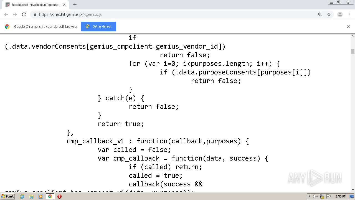Open the red security taskbar icon
This screenshot has height=200, width=355.
pyautogui.click(x=59, y=196)
